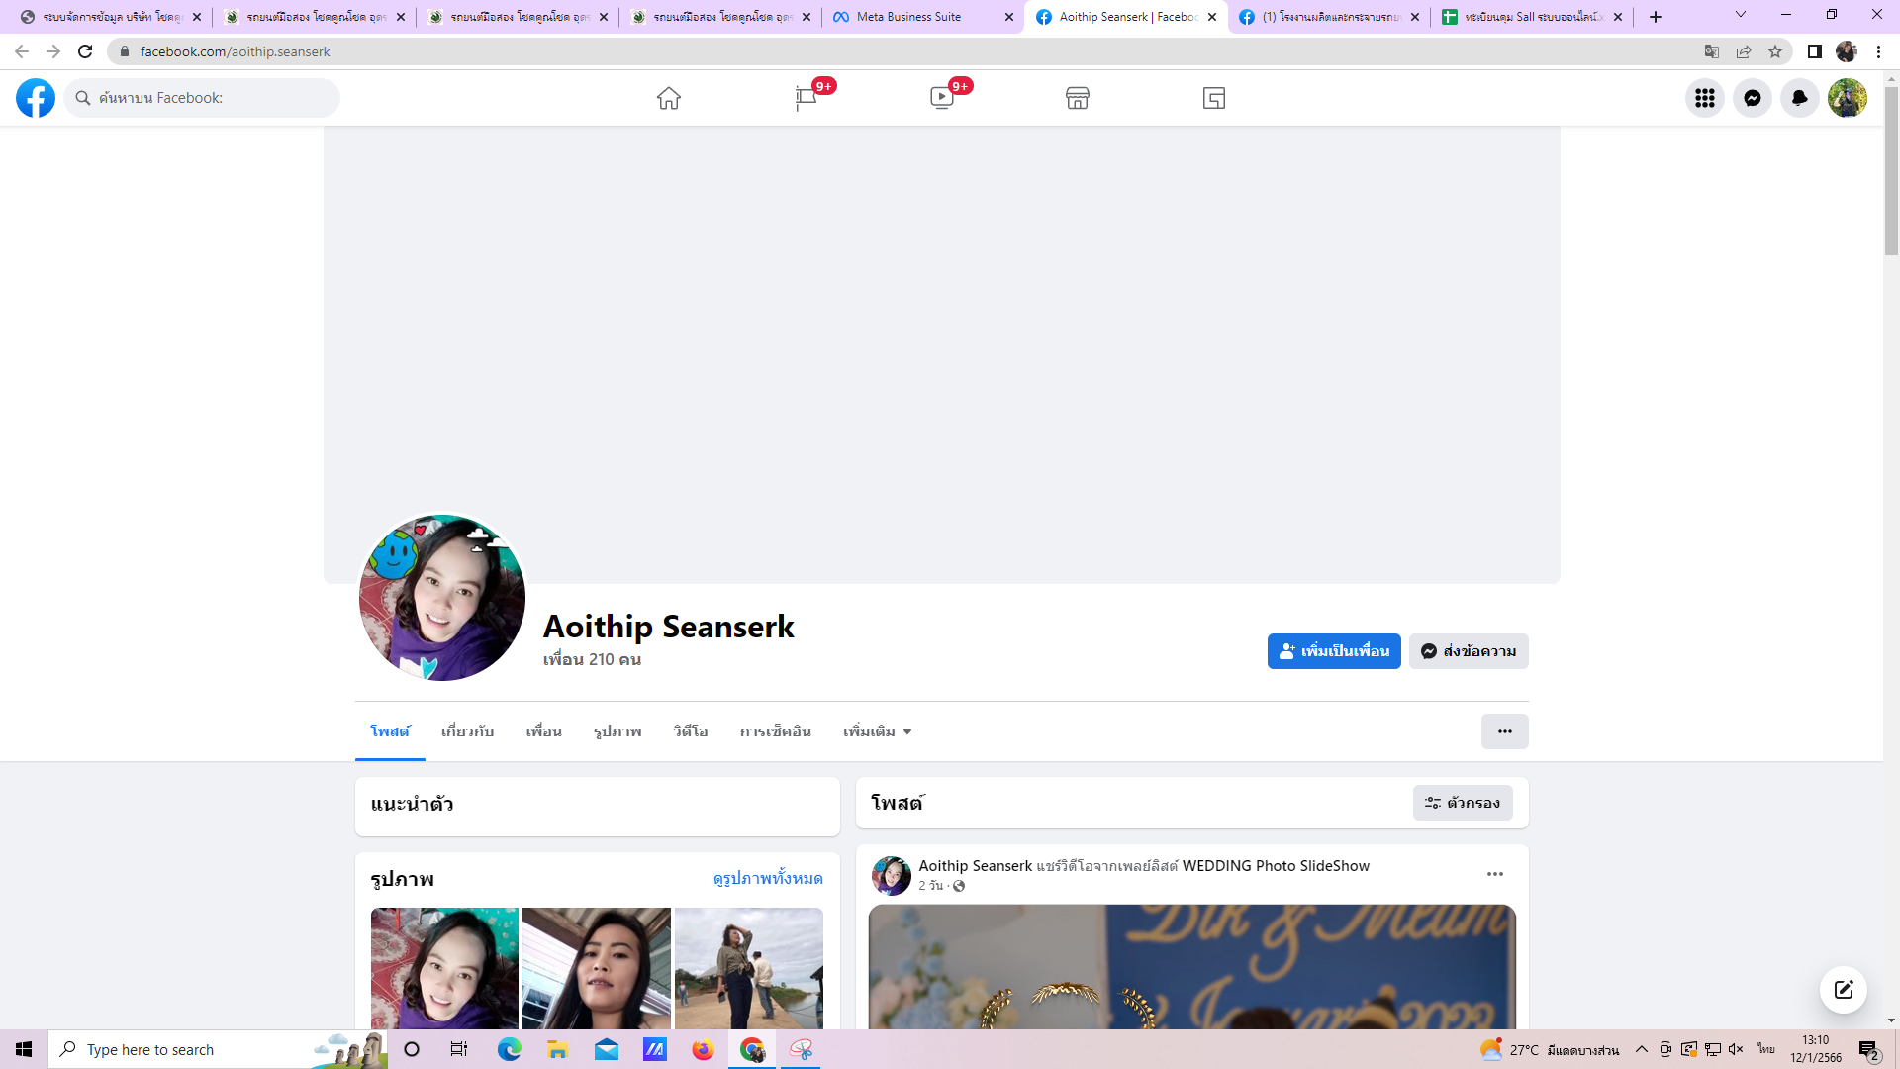Open Facebook Watch video icon
The height and width of the screenshot is (1069, 1900).
[942, 98]
